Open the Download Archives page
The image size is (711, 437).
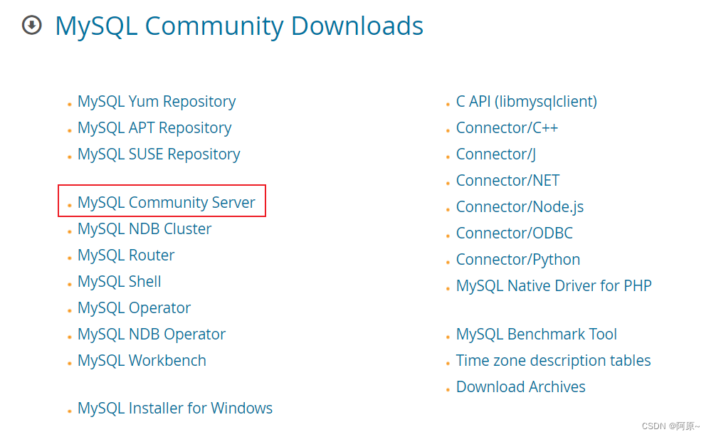[520, 386]
